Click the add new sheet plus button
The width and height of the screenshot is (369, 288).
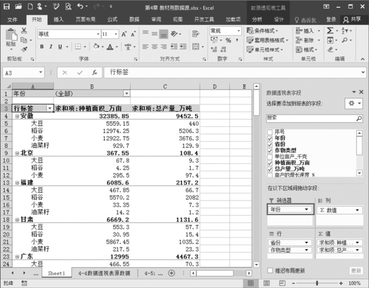[x=172, y=273]
